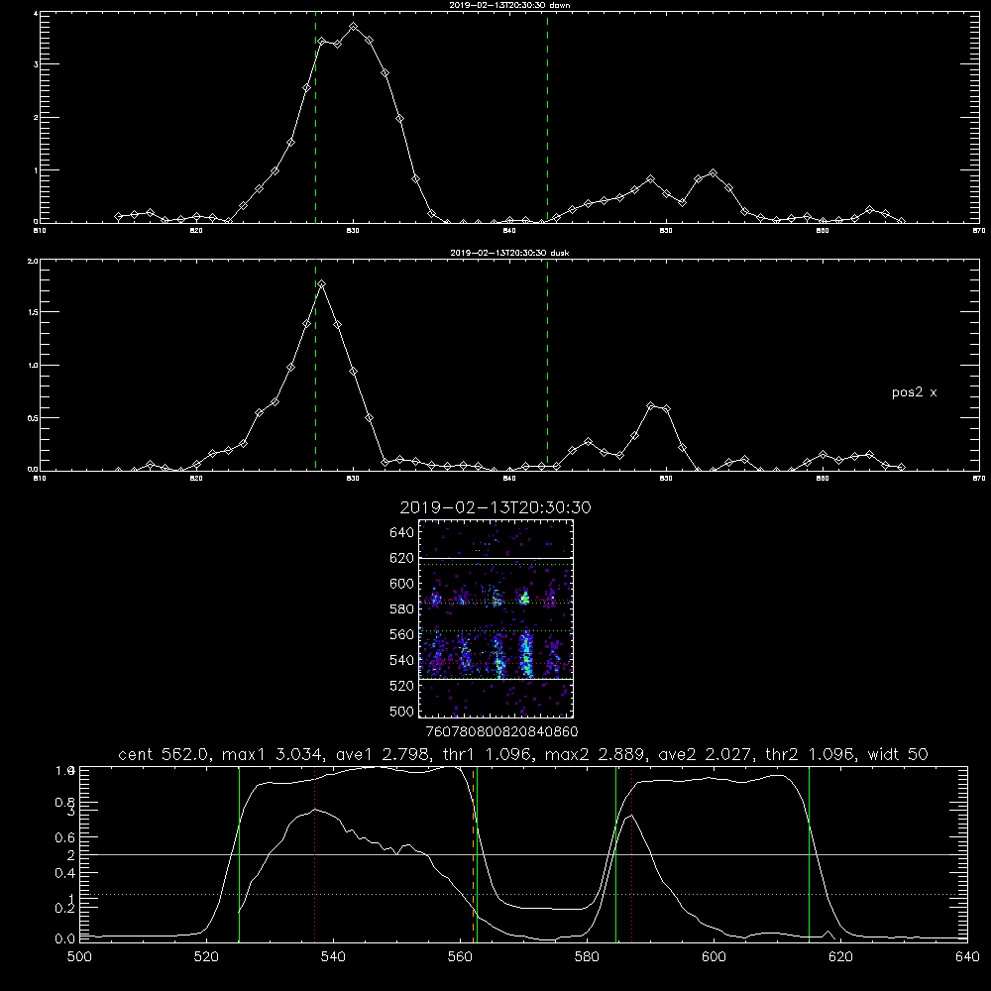
Task: Click the blue dotted threshold line in bottom plot
Action: [523, 894]
